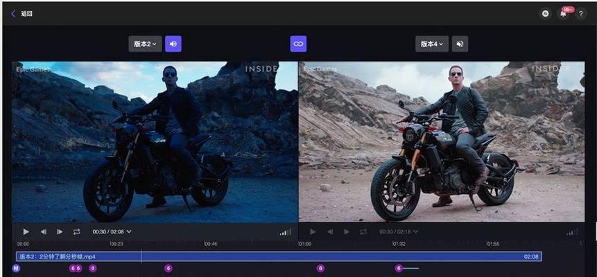
Task: Jump to the 00:23 ruler mark
Action: tap(116, 244)
